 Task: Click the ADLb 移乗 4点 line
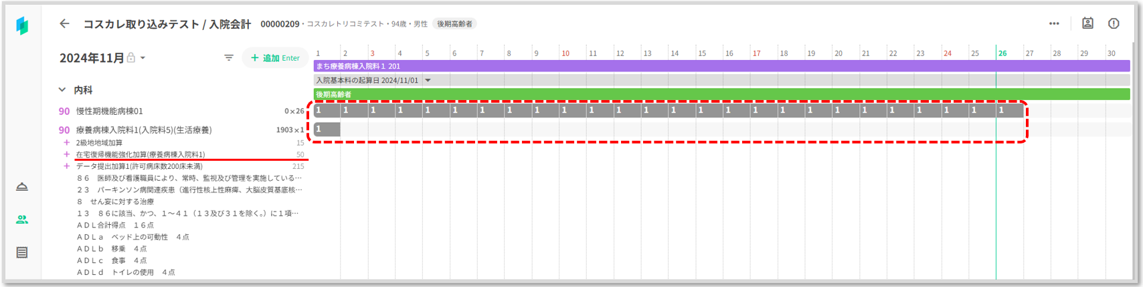pyautogui.click(x=112, y=249)
